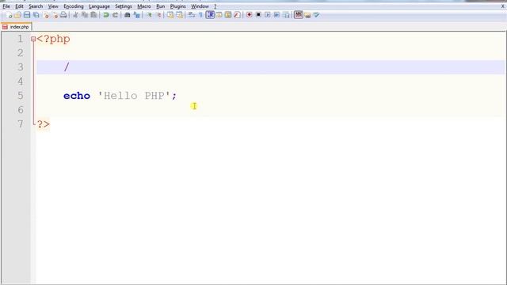
Task: Click the Start Recording macro icon
Action: pyautogui.click(x=249, y=15)
